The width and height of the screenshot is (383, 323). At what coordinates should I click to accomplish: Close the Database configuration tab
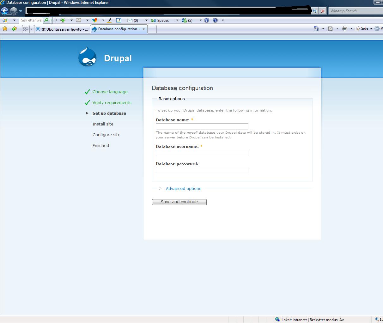click(143, 29)
